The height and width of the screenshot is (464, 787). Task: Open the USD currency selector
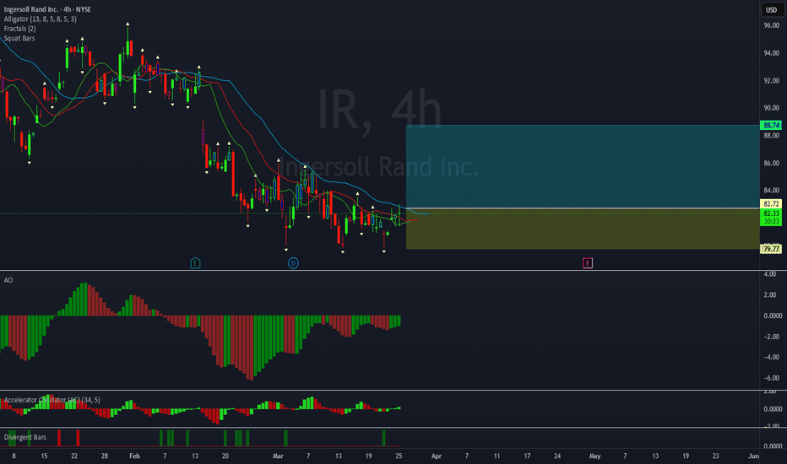[772, 9]
